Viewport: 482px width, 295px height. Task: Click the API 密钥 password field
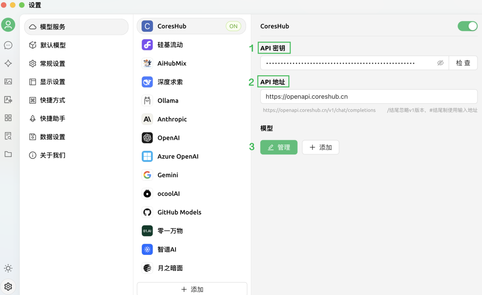click(x=354, y=63)
